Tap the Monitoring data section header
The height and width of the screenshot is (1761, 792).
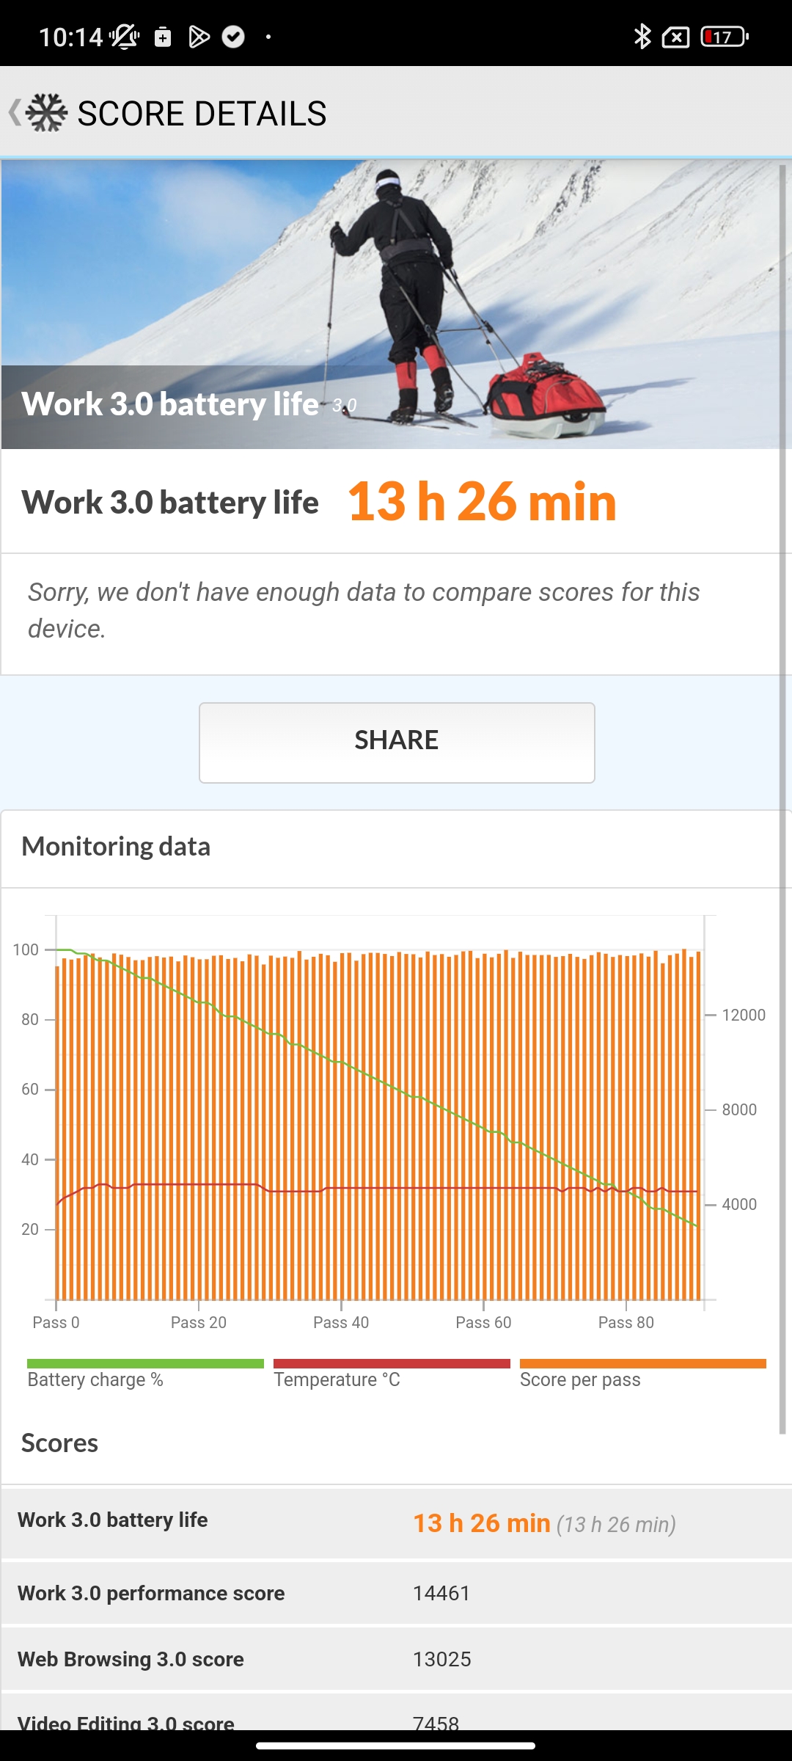116,847
